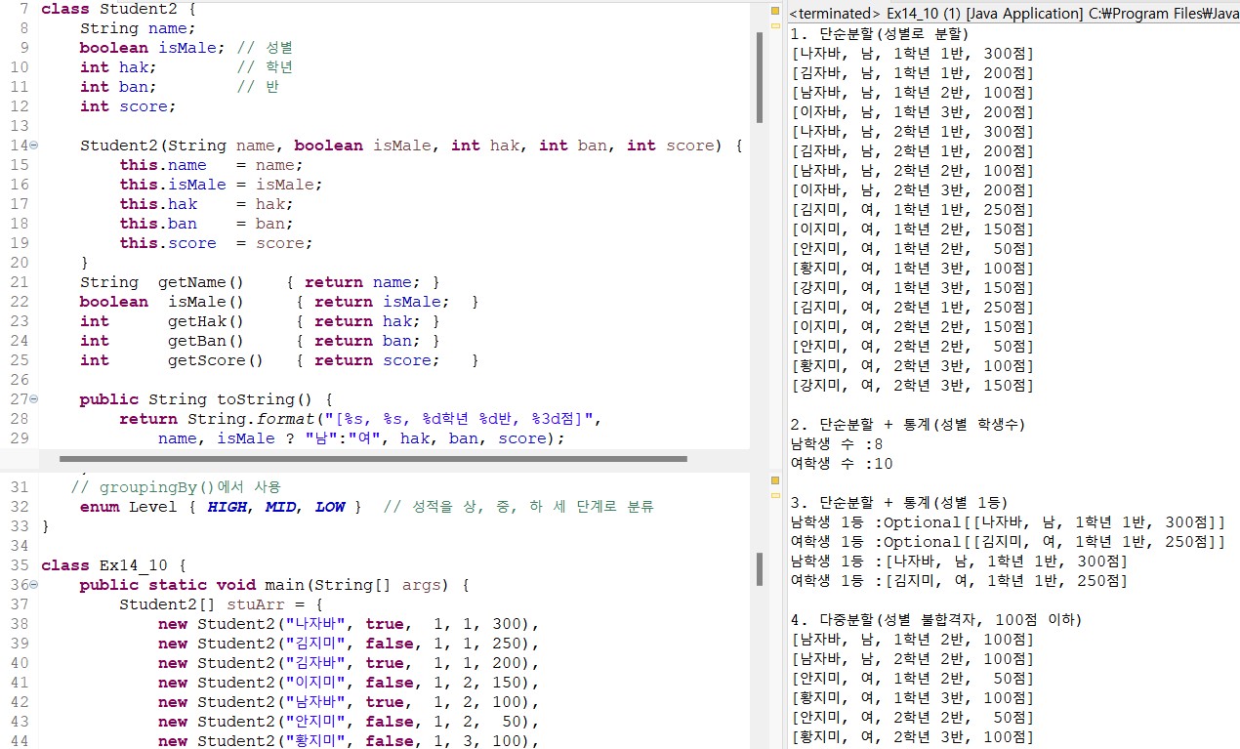Click console heading '1. 단순분할(성별로 분할)'
1240x749 pixels.
(x=880, y=34)
